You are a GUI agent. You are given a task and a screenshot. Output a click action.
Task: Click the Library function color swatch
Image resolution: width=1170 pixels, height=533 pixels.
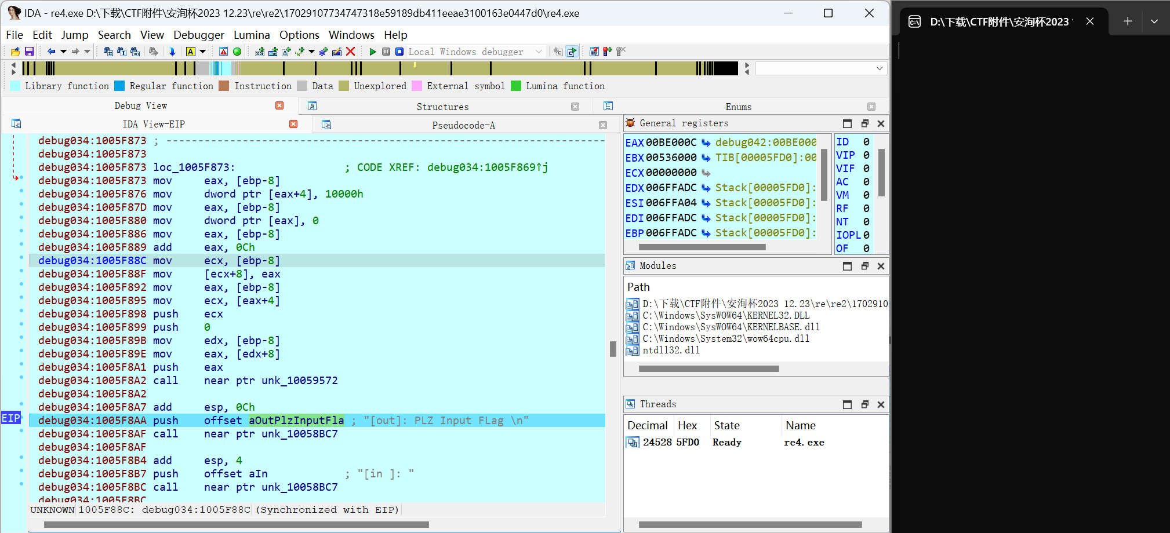[15, 86]
